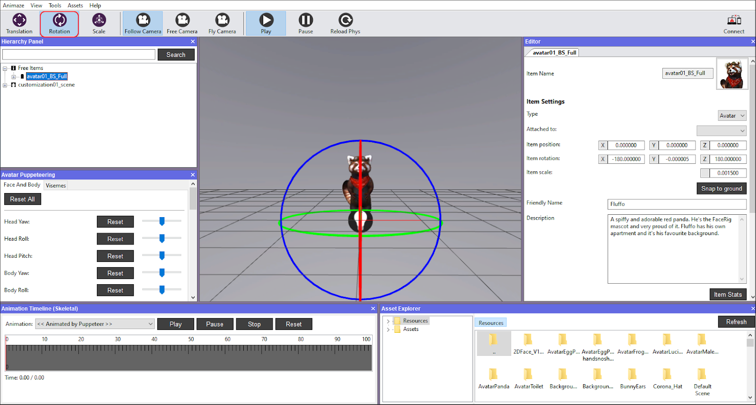Image resolution: width=756 pixels, height=405 pixels.
Task: Click the Reset All button
Action: tap(23, 199)
